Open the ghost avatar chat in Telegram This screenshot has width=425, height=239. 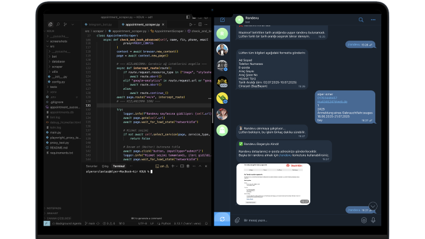[222, 130]
